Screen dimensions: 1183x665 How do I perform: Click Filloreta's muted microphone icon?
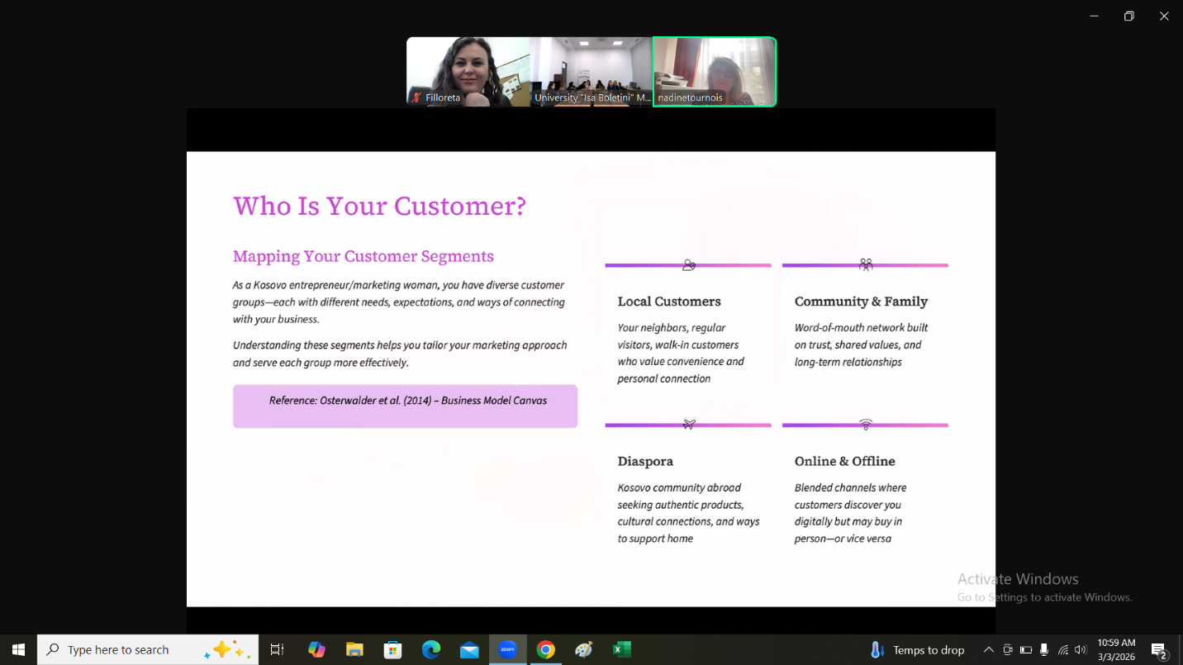417,97
